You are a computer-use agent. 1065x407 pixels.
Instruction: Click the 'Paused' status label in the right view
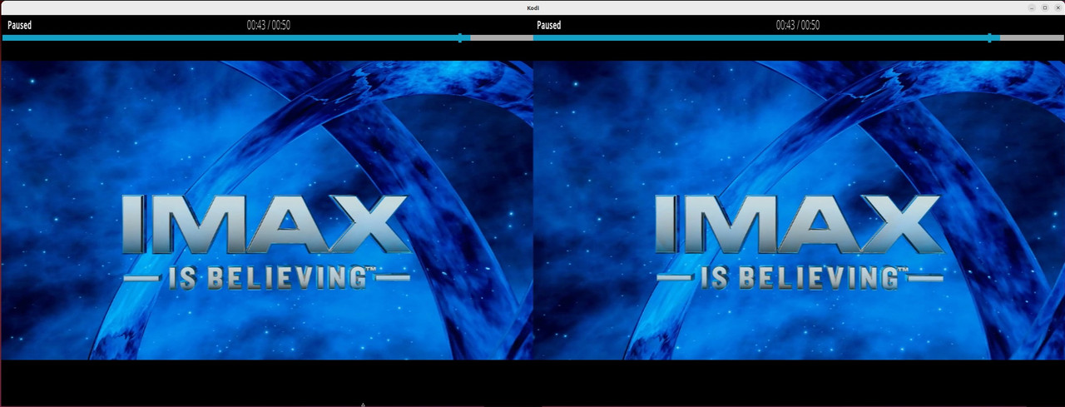click(548, 26)
